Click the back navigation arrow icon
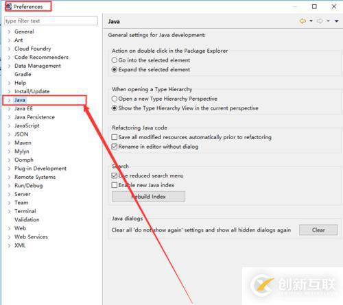Screen dimensions: 343x305 coord(303,21)
